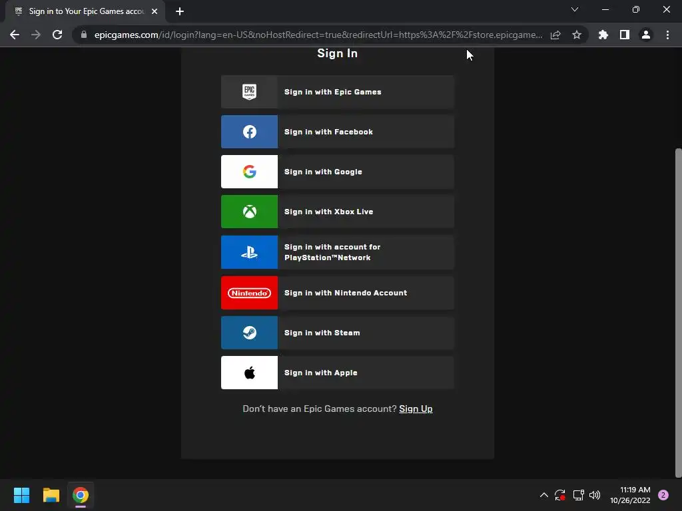This screenshot has height=511, width=682.
Task: Open the clock showing 11:19 AM
Action: (x=630, y=495)
